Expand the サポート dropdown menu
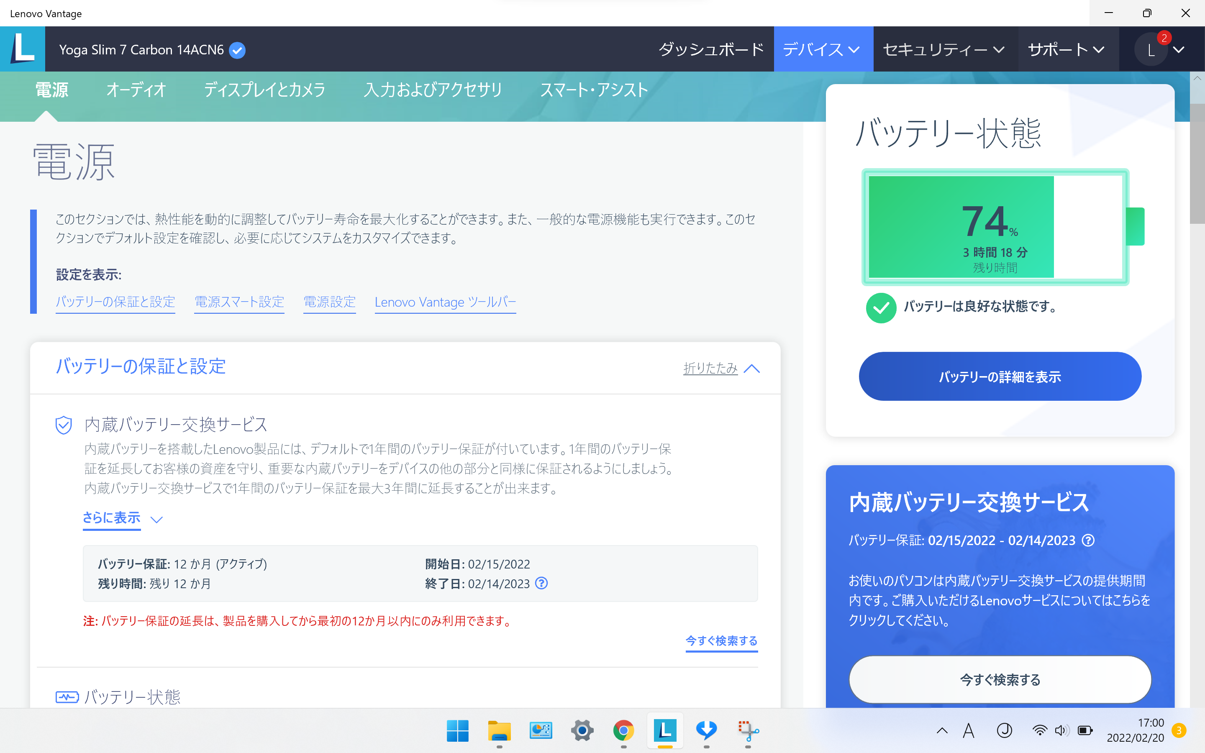This screenshot has width=1205, height=753. 1067,49
